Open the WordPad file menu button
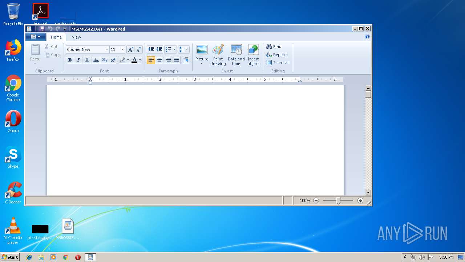The height and width of the screenshot is (262, 465). coord(36,37)
